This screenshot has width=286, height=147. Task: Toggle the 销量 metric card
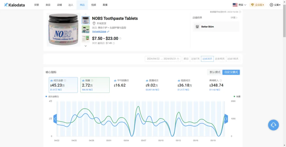tap(95, 85)
